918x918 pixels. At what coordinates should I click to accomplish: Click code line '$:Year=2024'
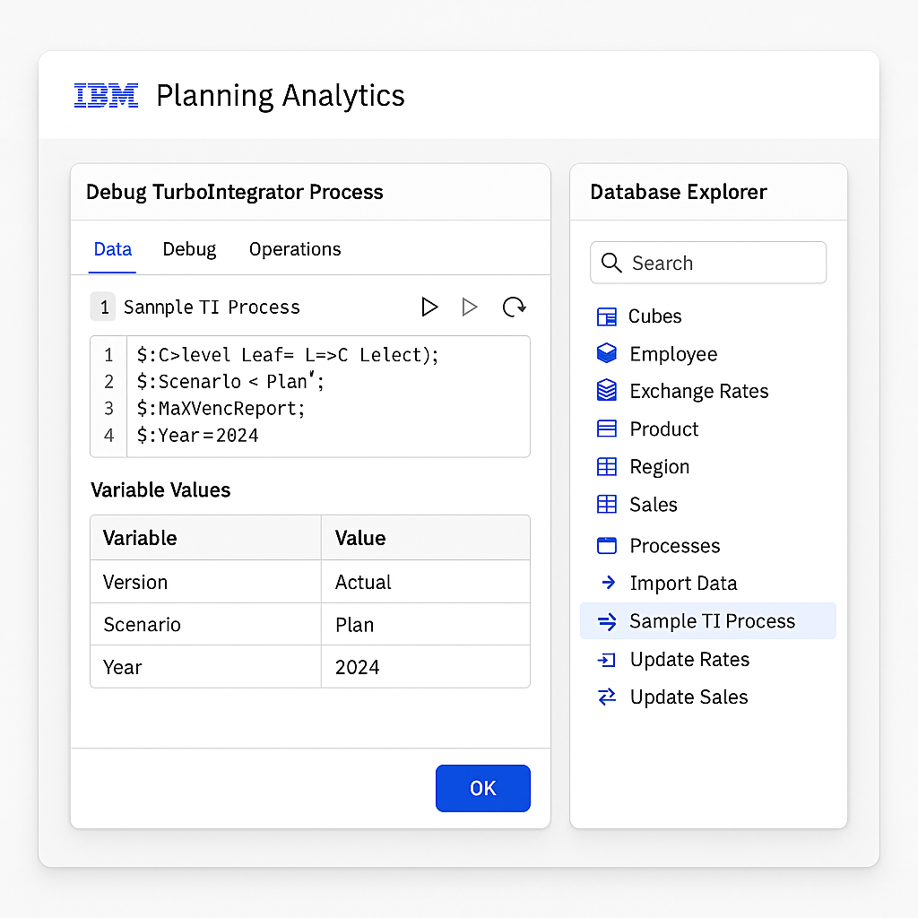[197, 436]
